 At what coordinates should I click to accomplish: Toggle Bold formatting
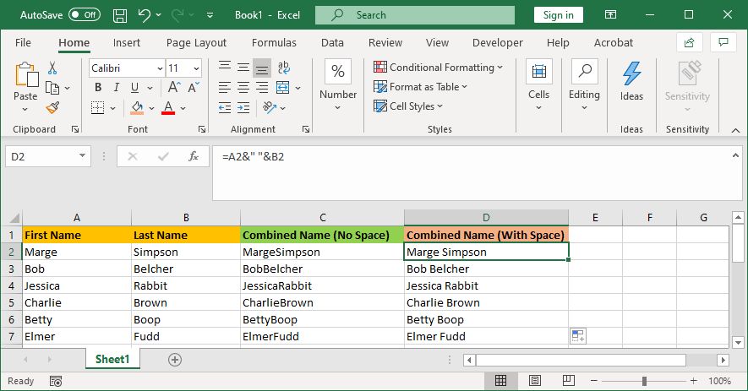coord(98,87)
